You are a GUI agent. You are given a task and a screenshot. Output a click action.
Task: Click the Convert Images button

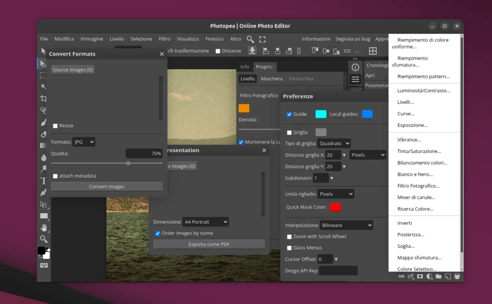(x=107, y=186)
